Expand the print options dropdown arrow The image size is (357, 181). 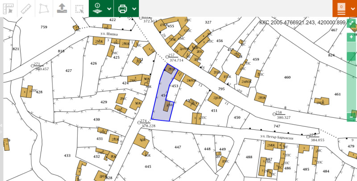tap(134, 9)
